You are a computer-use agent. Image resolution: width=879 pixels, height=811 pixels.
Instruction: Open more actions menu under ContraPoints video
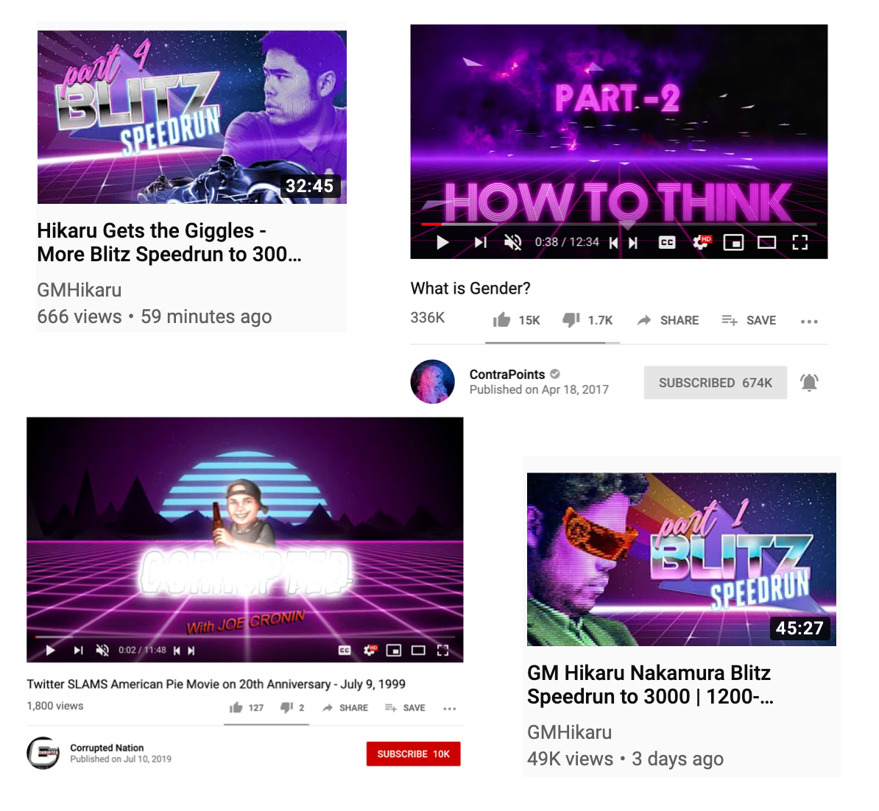tap(809, 321)
